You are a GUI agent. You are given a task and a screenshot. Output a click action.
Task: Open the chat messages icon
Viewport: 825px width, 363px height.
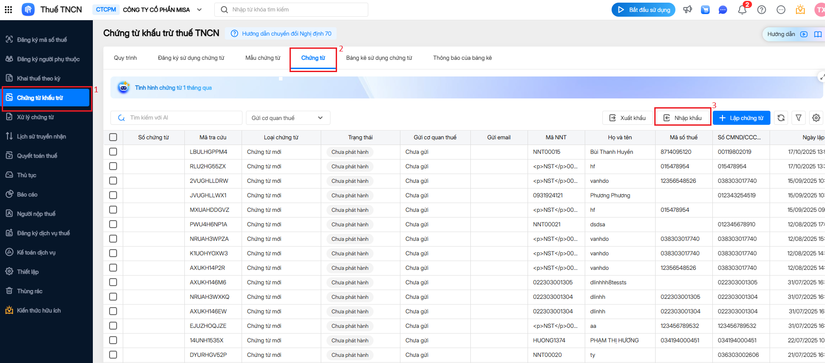click(x=722, y=10)
